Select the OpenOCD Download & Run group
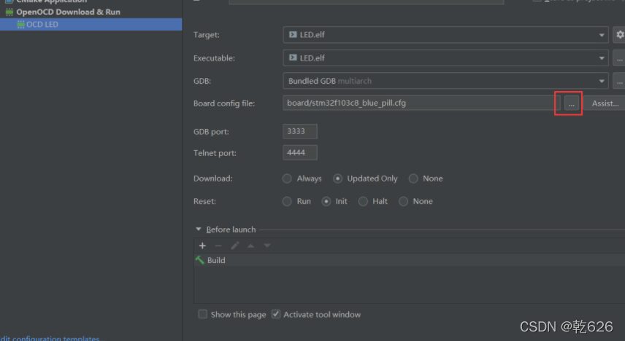This screenshot has width=625, height=341. [68, 12]
